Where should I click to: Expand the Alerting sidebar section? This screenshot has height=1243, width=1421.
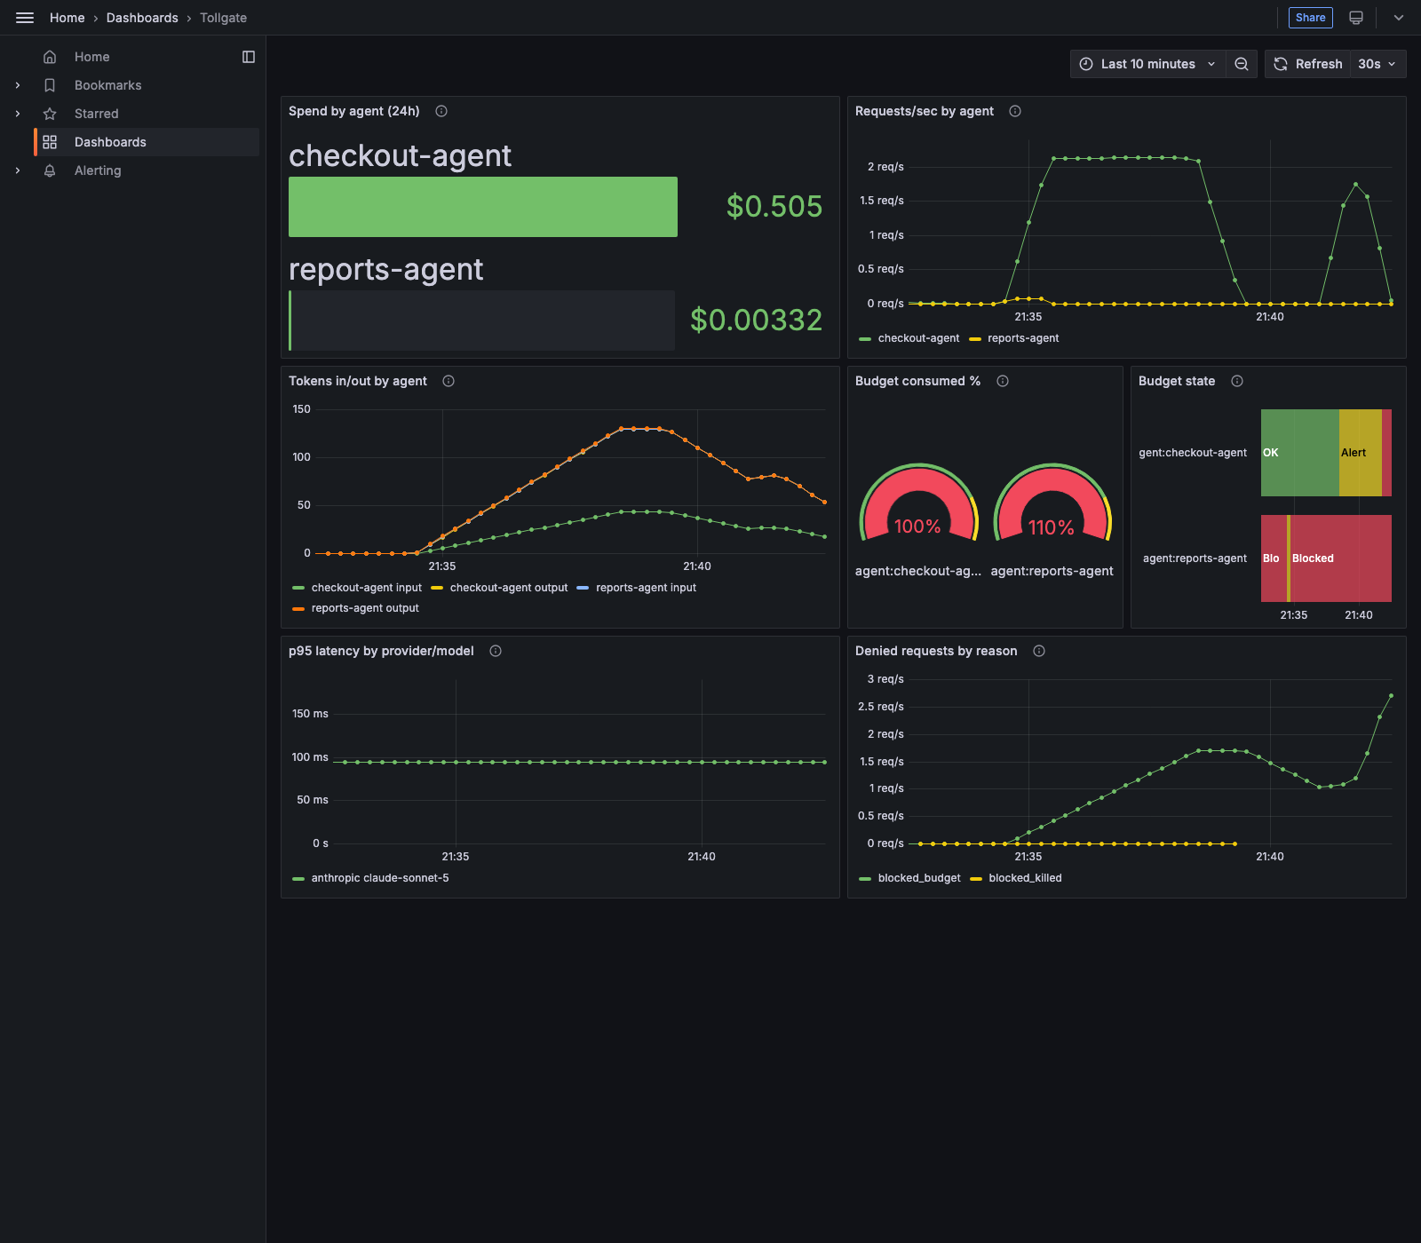point(18,170)
